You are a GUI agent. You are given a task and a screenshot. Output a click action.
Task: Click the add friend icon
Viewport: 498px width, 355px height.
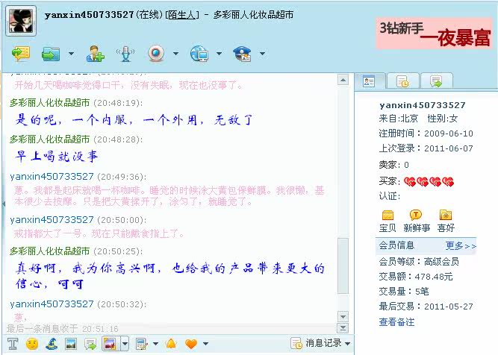[96, 53]
